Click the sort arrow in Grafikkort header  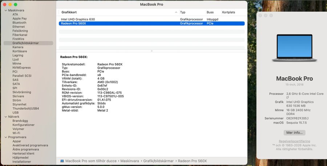176,12
